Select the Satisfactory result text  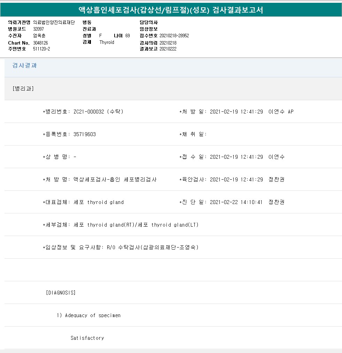click(x=87, y=338)
